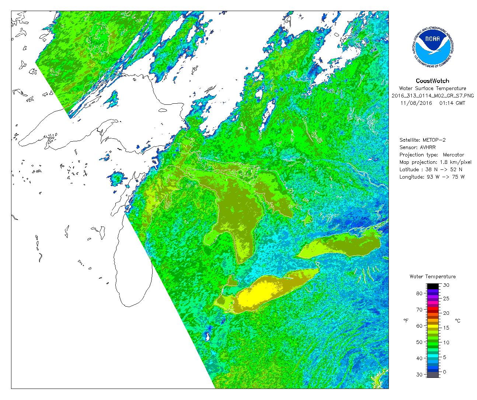This screenshot has width=477, height=400.
Task: Click the 80 Fahrenheit tick label
Action: point(419,293)
